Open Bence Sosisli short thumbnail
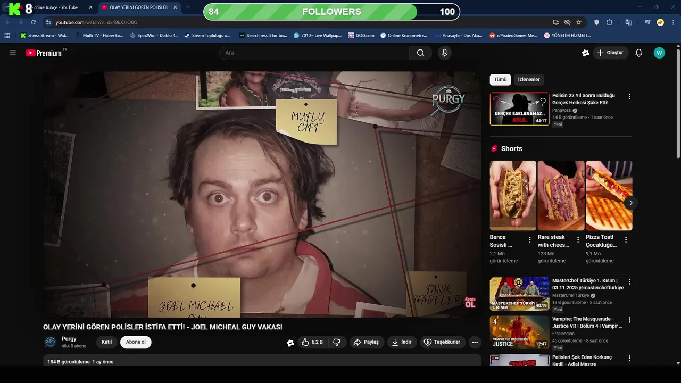 click(x=513, y=195)
